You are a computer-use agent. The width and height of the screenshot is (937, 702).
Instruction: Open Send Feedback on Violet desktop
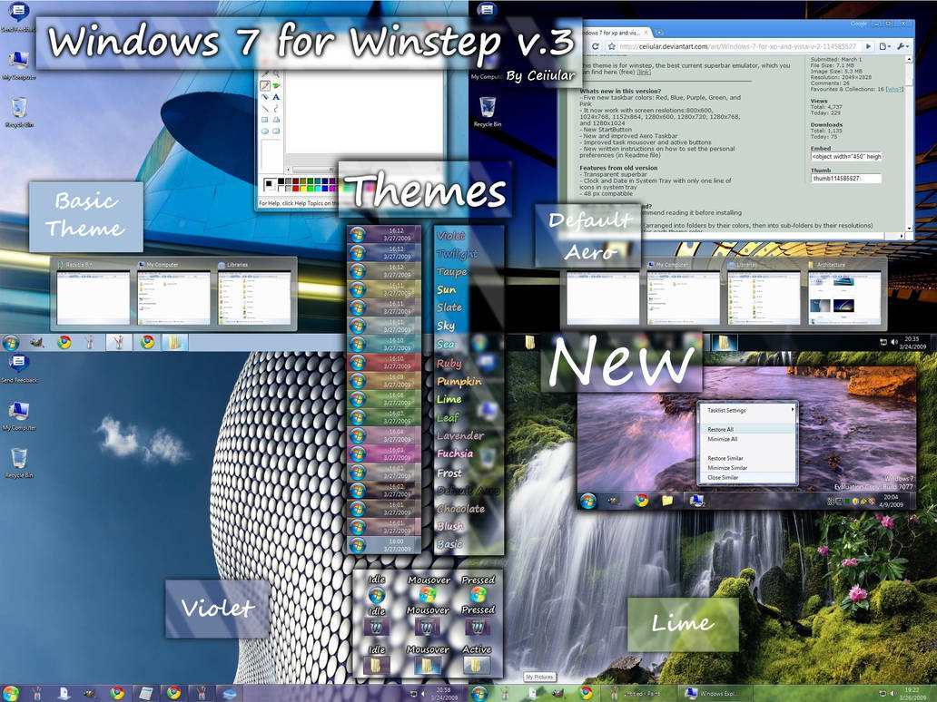(19, 367)
